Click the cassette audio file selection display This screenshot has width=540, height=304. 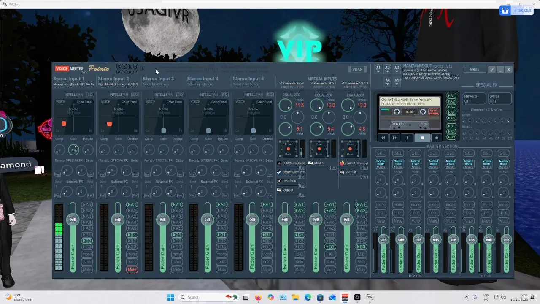click(x=410, y=102)
